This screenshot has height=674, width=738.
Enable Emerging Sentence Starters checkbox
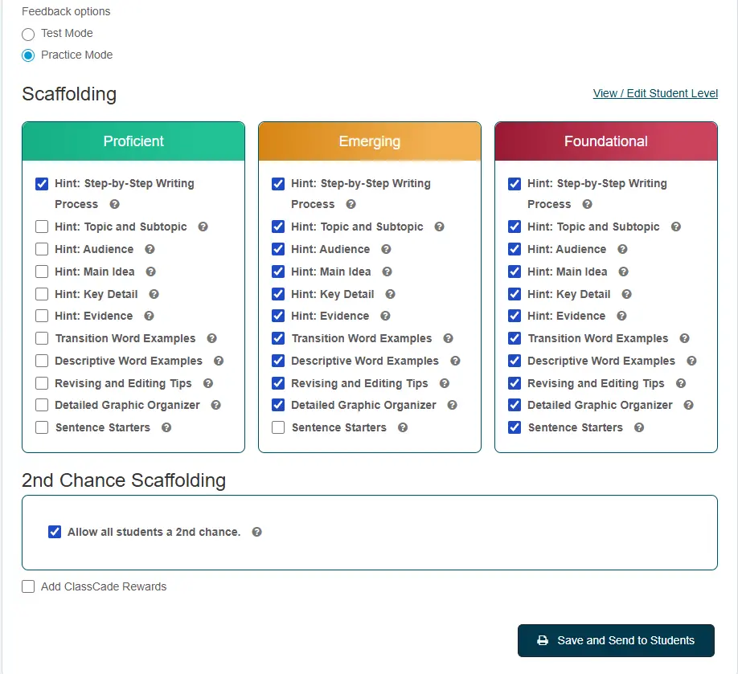pyautogui.click(x=278, y=427)
